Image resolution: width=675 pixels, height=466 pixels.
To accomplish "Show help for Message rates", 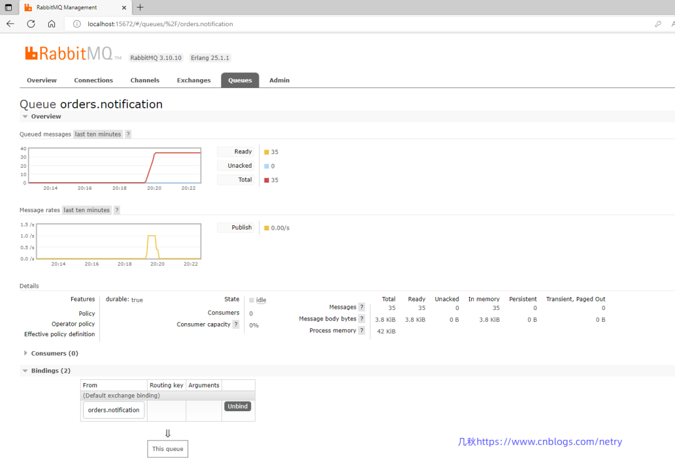I will tap(117, 210).
